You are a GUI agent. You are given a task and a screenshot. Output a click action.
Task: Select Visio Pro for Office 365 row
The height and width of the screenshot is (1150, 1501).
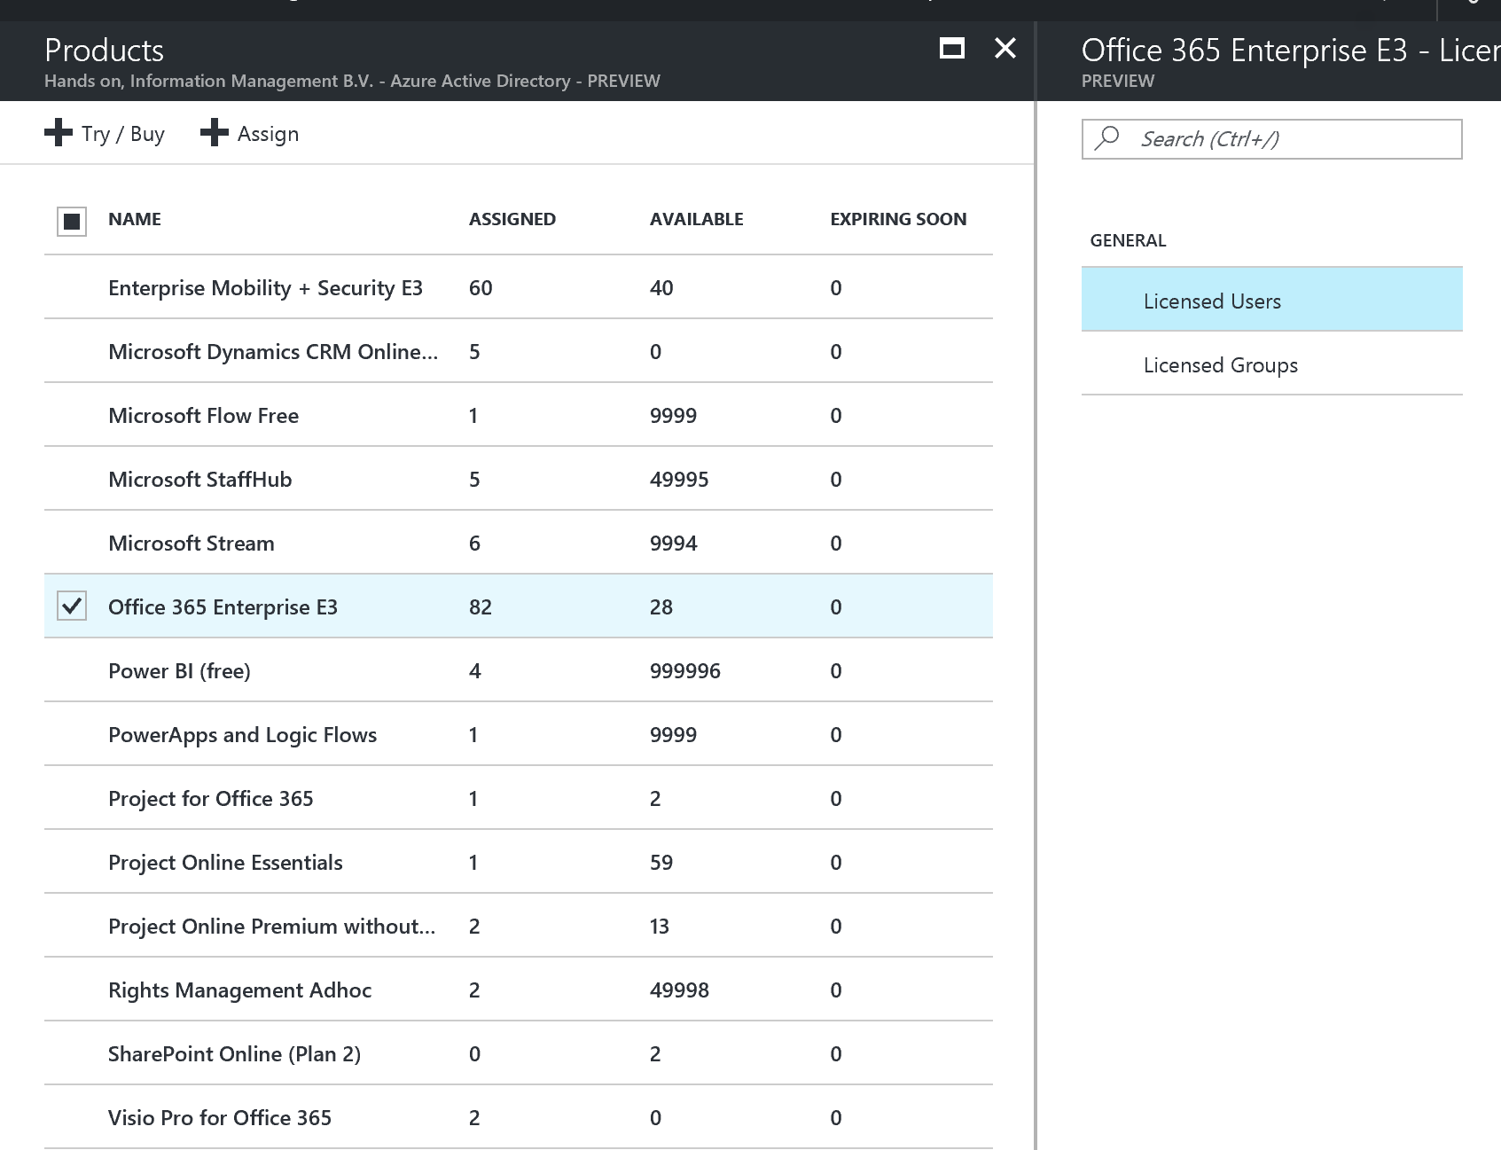point(219,1118)
